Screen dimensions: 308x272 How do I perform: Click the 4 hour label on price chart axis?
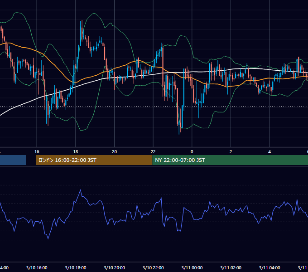pos(269,152)
